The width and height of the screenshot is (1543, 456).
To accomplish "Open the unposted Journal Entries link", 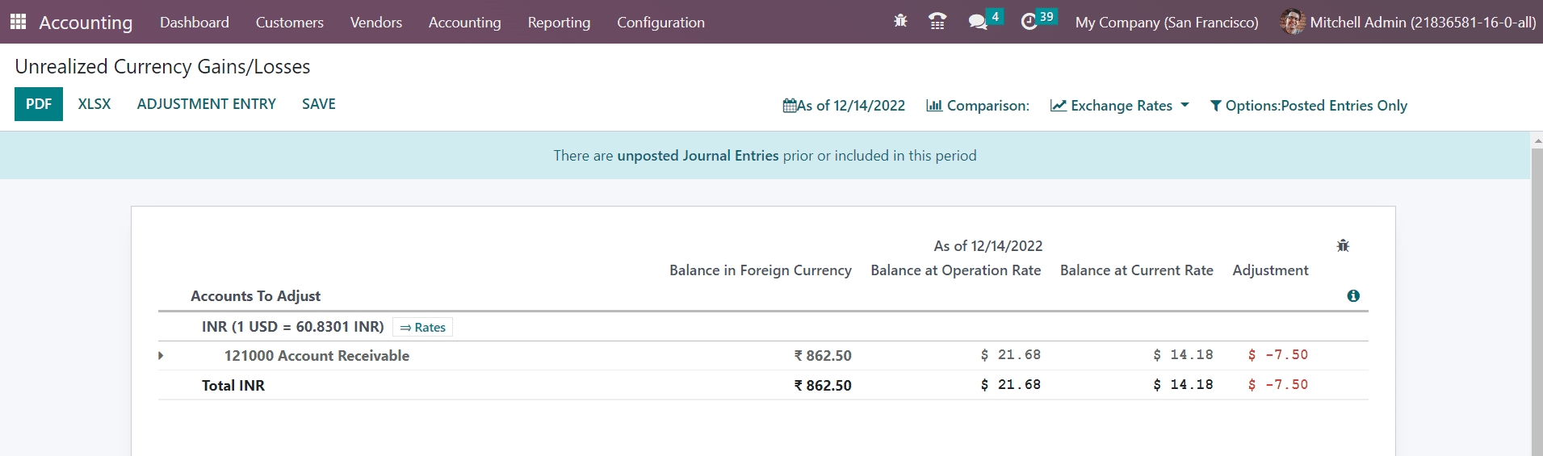I will (x=698, y=156).
